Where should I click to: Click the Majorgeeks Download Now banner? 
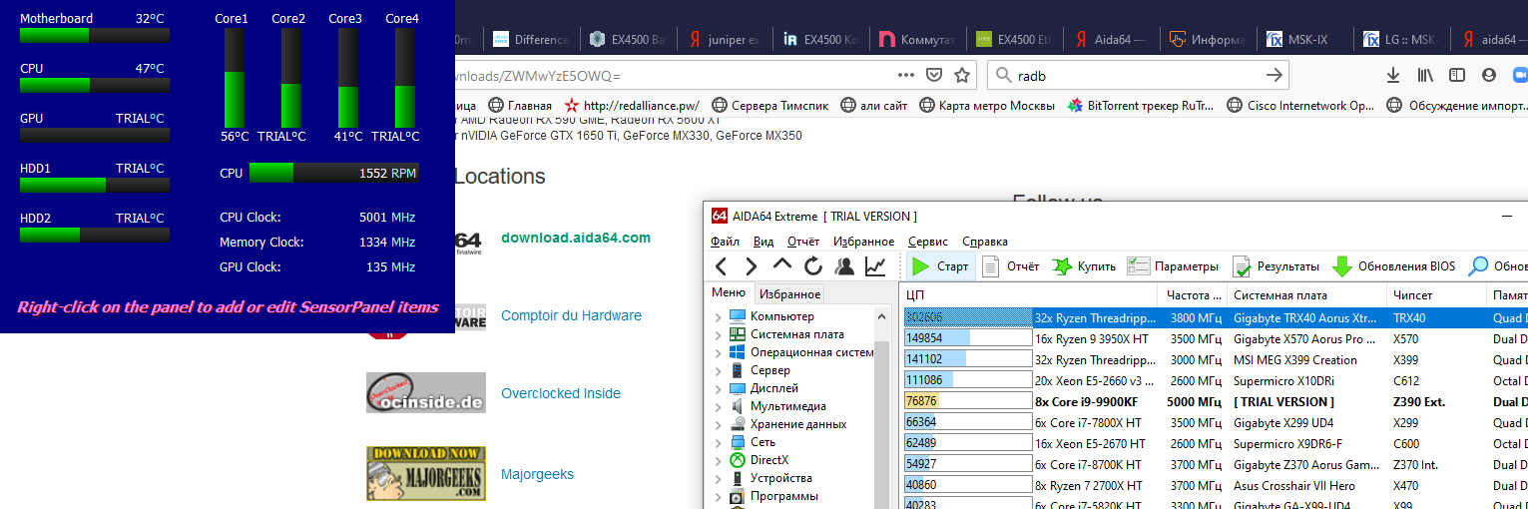[x=426, y=473]
